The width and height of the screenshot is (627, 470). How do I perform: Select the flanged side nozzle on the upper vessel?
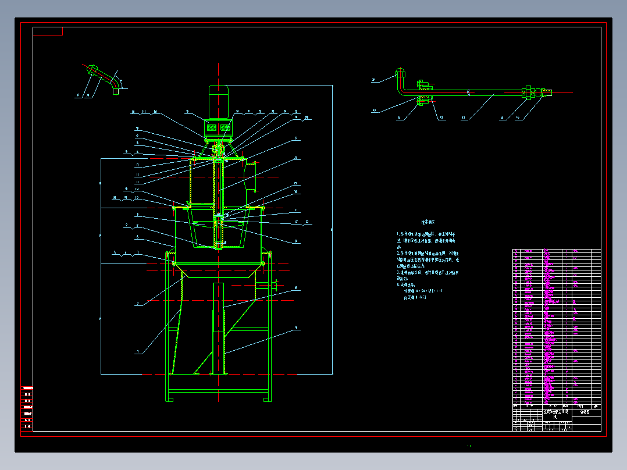[x=250, y=176]
